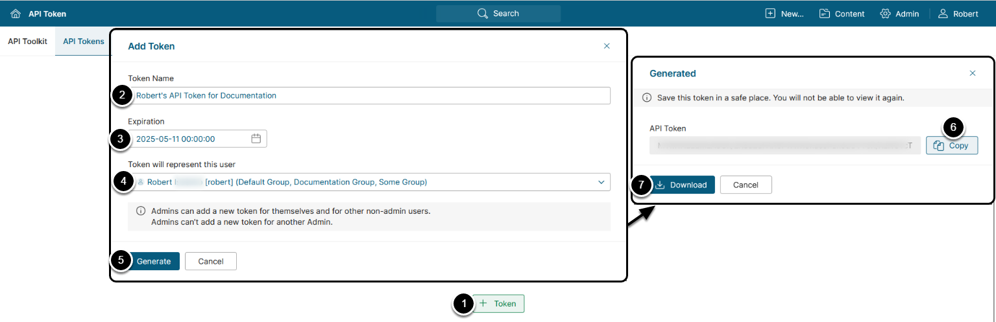Close the Add Token dialog
The height and width of the screenshot is (322, 996).
coord(607,46)
